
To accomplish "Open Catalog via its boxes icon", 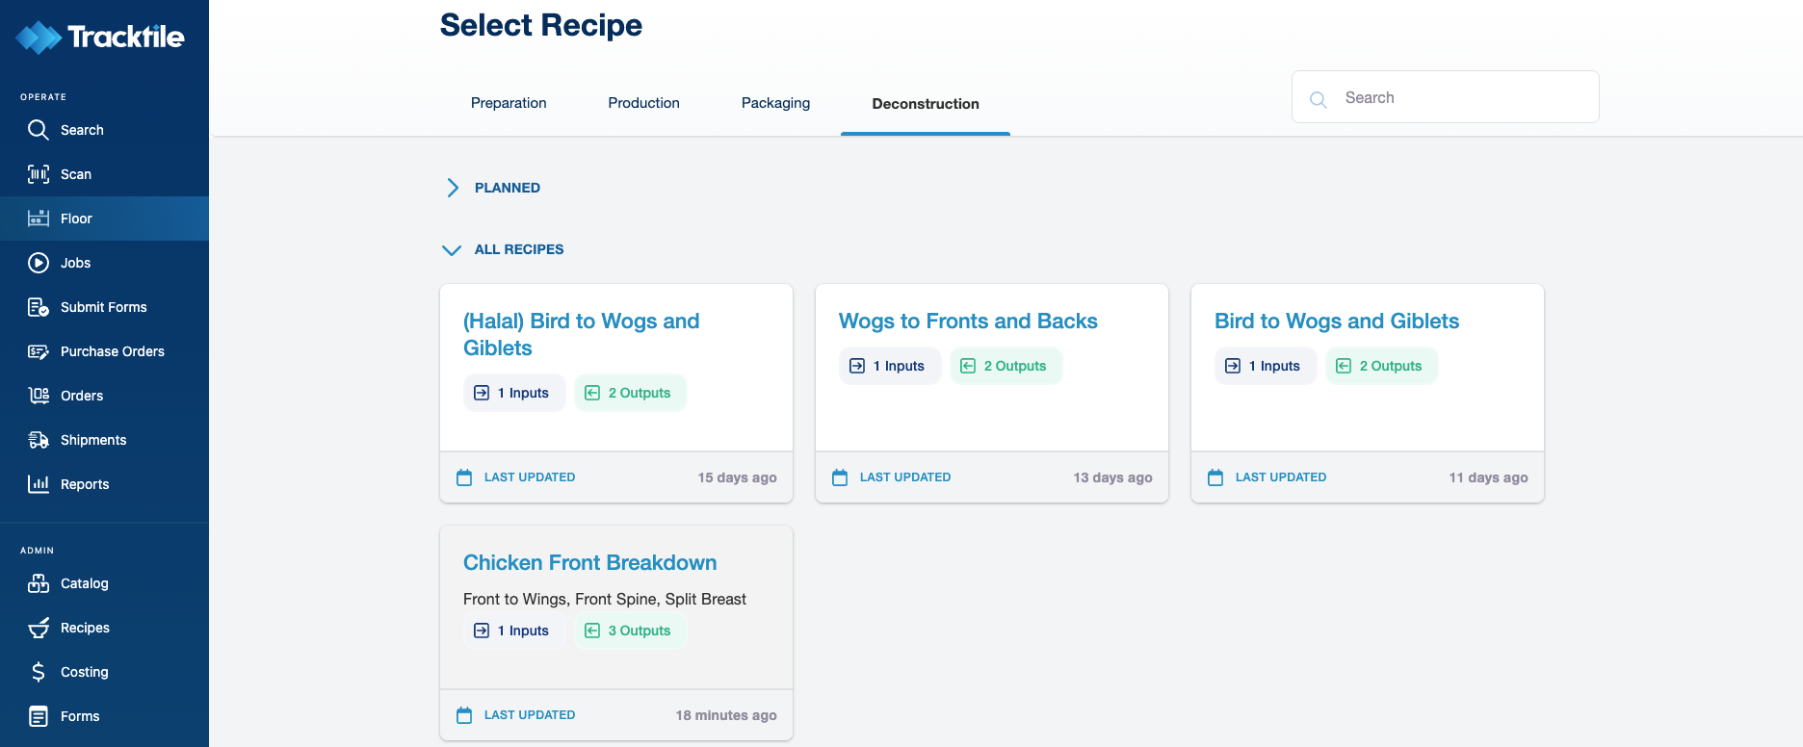I will (39, 583).
